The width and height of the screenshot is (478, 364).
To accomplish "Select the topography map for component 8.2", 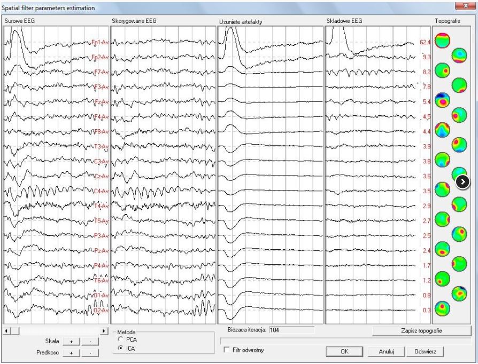I will [x=442, y=70].
